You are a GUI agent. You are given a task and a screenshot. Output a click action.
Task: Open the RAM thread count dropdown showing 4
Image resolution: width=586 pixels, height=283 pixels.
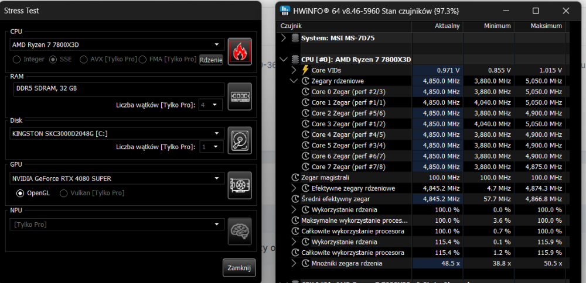click(x=211, y=105)
